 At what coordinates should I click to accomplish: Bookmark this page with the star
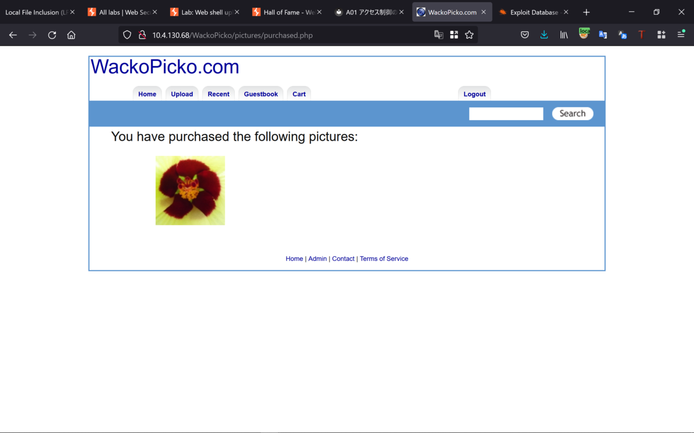click(x=469, y=35)
